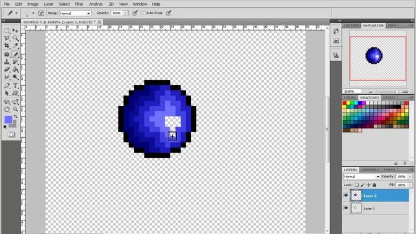Toggle the Brushes panel from the options bar
This screenshot has width=416, height=234.
[41, 13]
